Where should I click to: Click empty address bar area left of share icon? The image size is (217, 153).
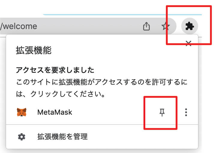tap(90, 26)
